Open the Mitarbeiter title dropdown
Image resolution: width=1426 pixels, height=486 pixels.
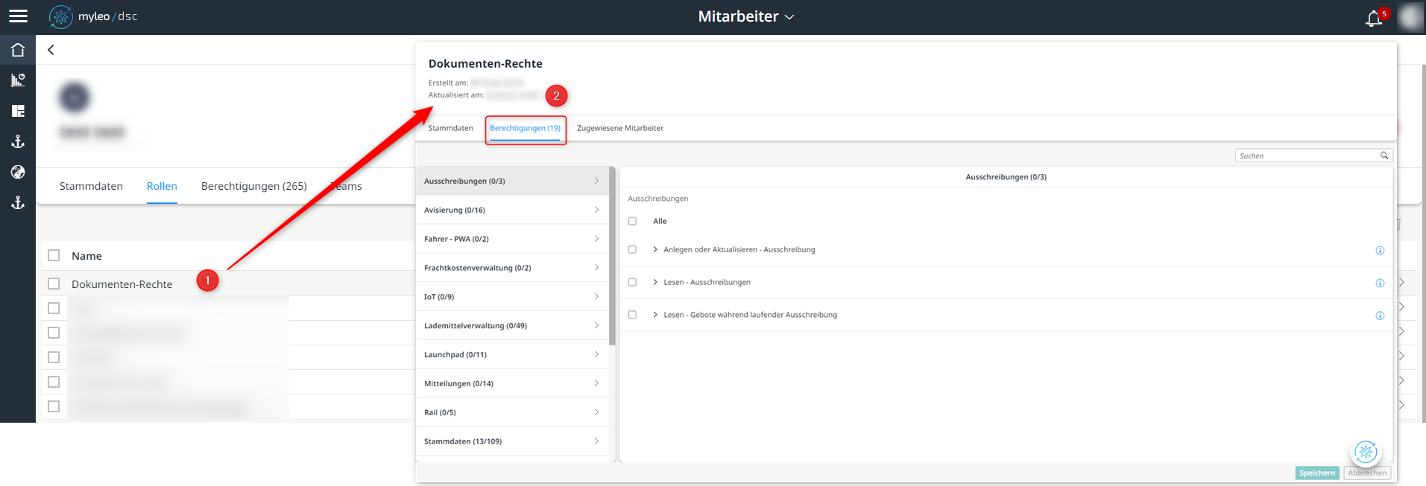(745, 16)
